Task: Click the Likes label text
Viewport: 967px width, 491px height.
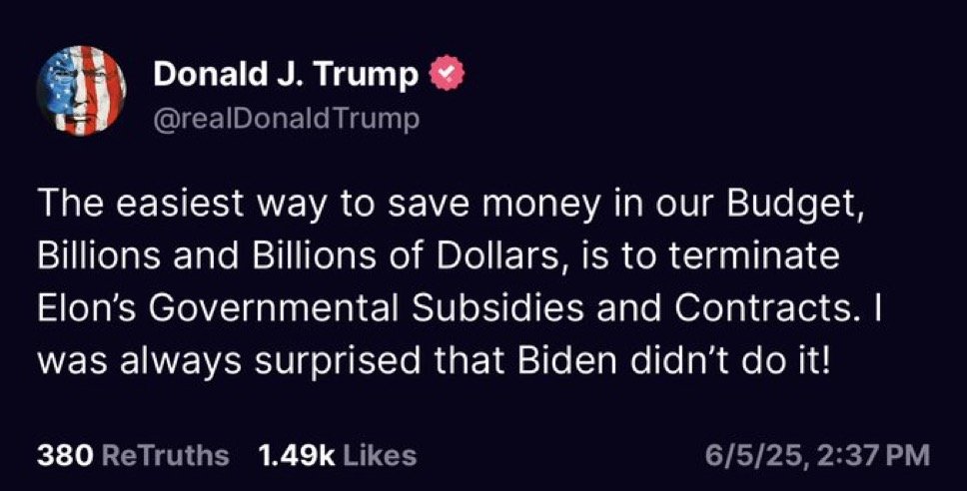Action: tap(380, 456)
